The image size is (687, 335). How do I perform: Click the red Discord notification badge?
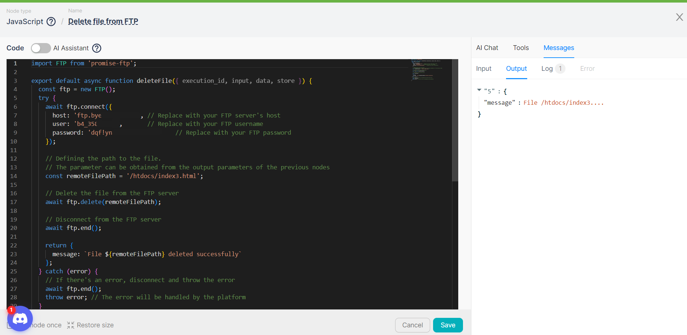[11, 310]
